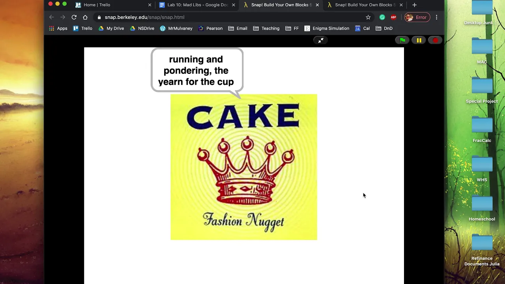Exit full-screen stage with the shrink arrows icon

(321, 40)
